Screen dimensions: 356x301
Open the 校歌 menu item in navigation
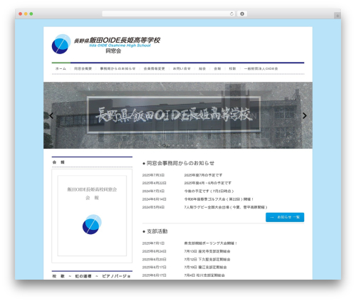click(x=232, y=68)
